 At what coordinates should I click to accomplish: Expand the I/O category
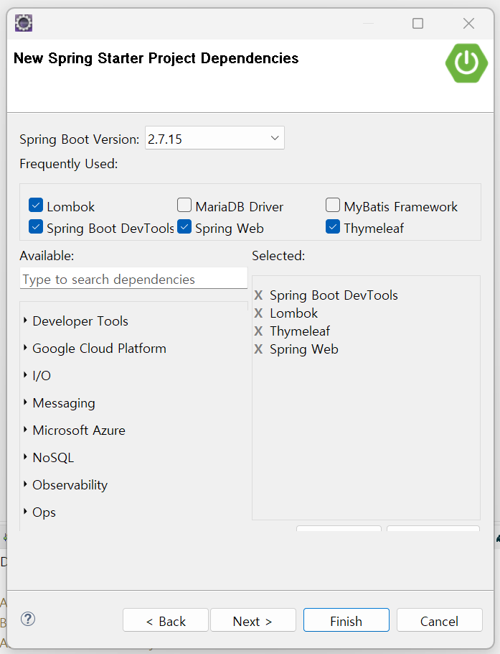(25, 375)
